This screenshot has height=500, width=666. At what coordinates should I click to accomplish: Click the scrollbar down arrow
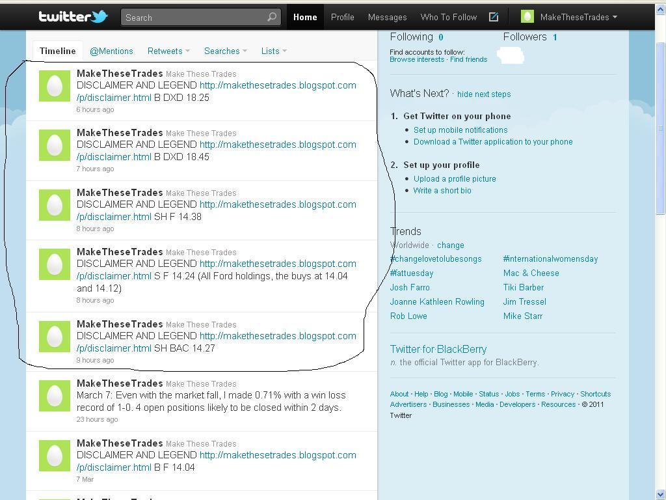click(x=661, y=495)
